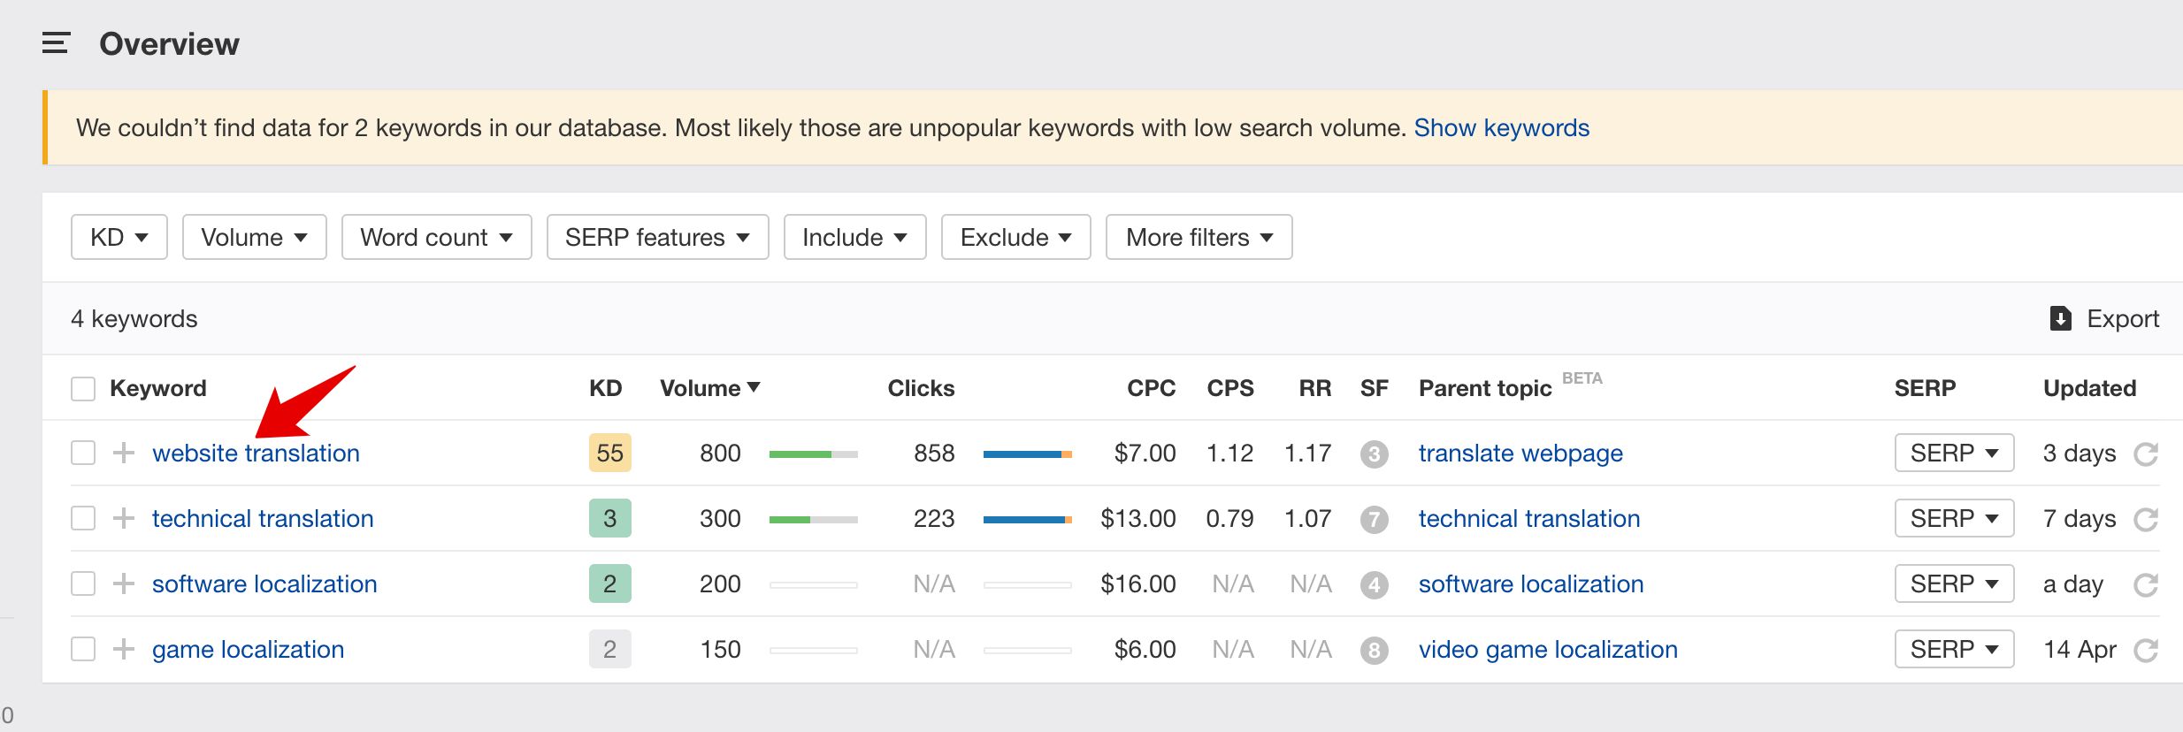Click the SF column header

coord(1374,388)
